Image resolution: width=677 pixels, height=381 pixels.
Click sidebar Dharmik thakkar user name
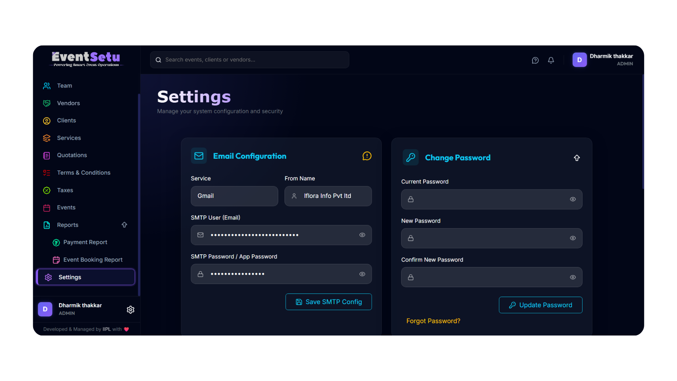pyautogui.click(x=80, y=306)
